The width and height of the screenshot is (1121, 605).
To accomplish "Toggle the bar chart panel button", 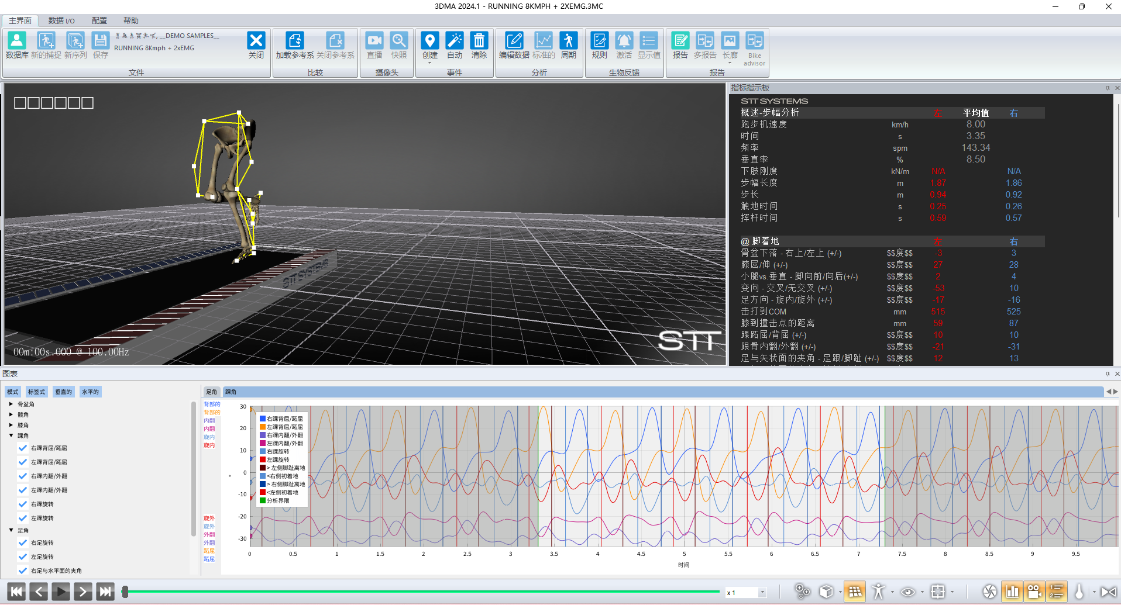I will point(1012,592).
